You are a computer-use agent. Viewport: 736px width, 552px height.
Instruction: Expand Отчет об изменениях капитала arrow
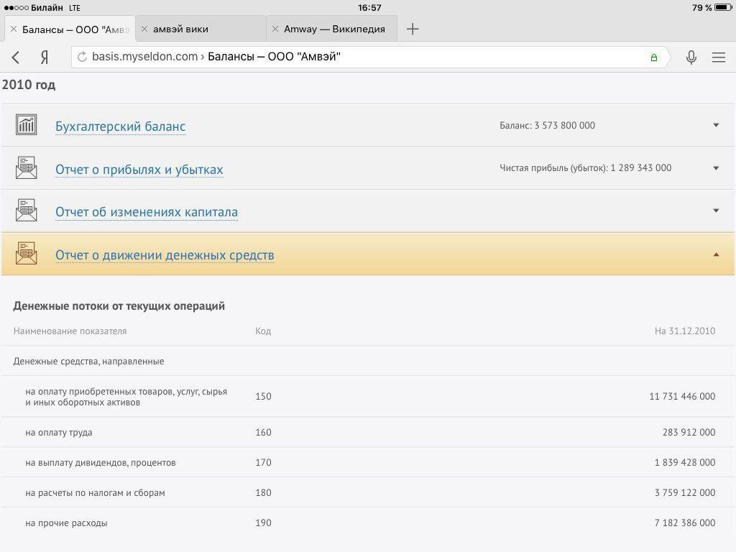point(715,211)
